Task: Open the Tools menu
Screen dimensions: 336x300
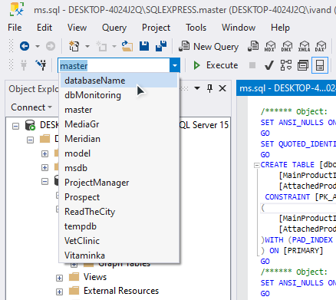Action: (x=196, y=28)
